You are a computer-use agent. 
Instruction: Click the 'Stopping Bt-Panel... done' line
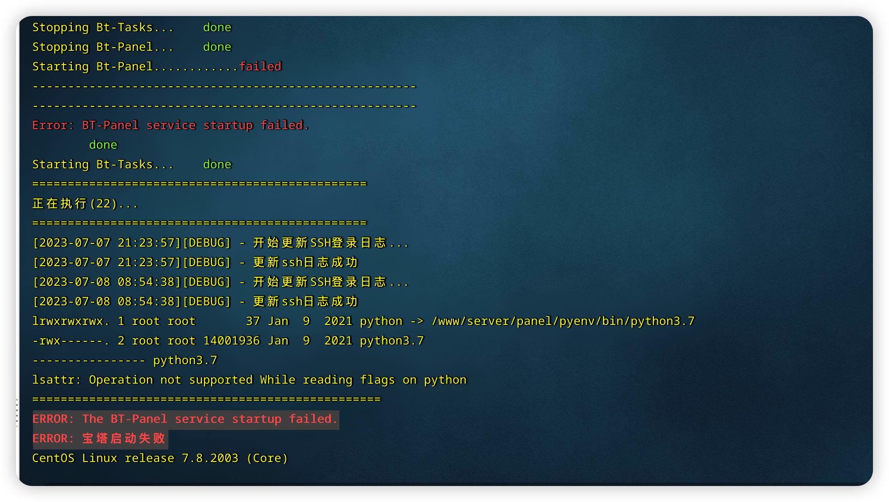pyautogui.click(x=132, y=47)
